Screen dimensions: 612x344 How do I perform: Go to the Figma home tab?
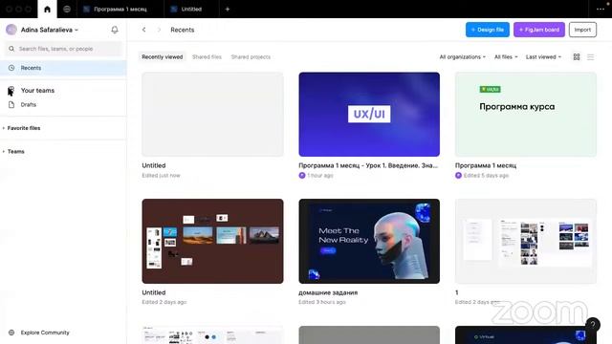[47, 9]
